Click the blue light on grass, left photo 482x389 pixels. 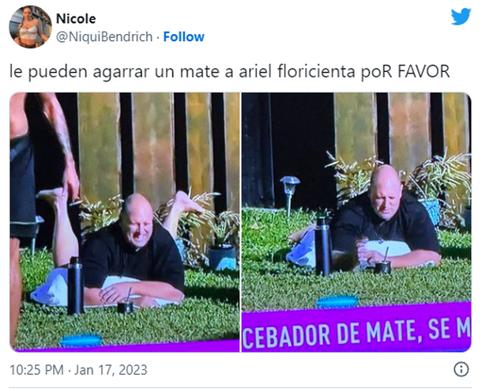click(x=81, y=341)
